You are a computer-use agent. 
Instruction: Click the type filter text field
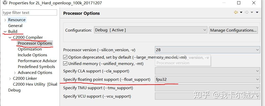[30, 13]
